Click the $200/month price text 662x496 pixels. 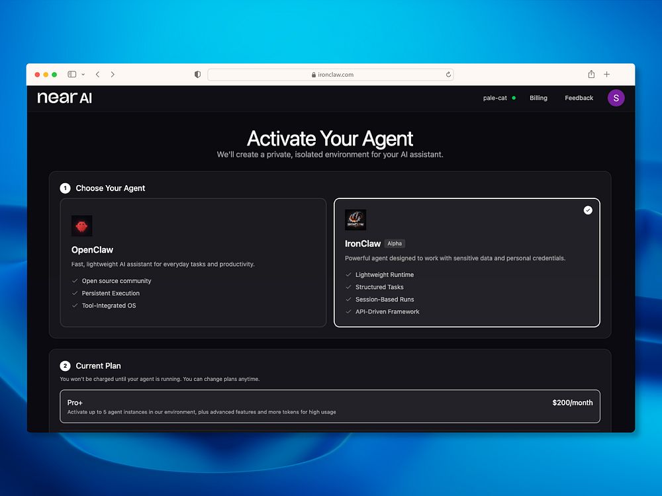(573, 403)
